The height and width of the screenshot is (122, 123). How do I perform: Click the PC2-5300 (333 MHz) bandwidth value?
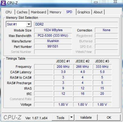coord(53,35)
